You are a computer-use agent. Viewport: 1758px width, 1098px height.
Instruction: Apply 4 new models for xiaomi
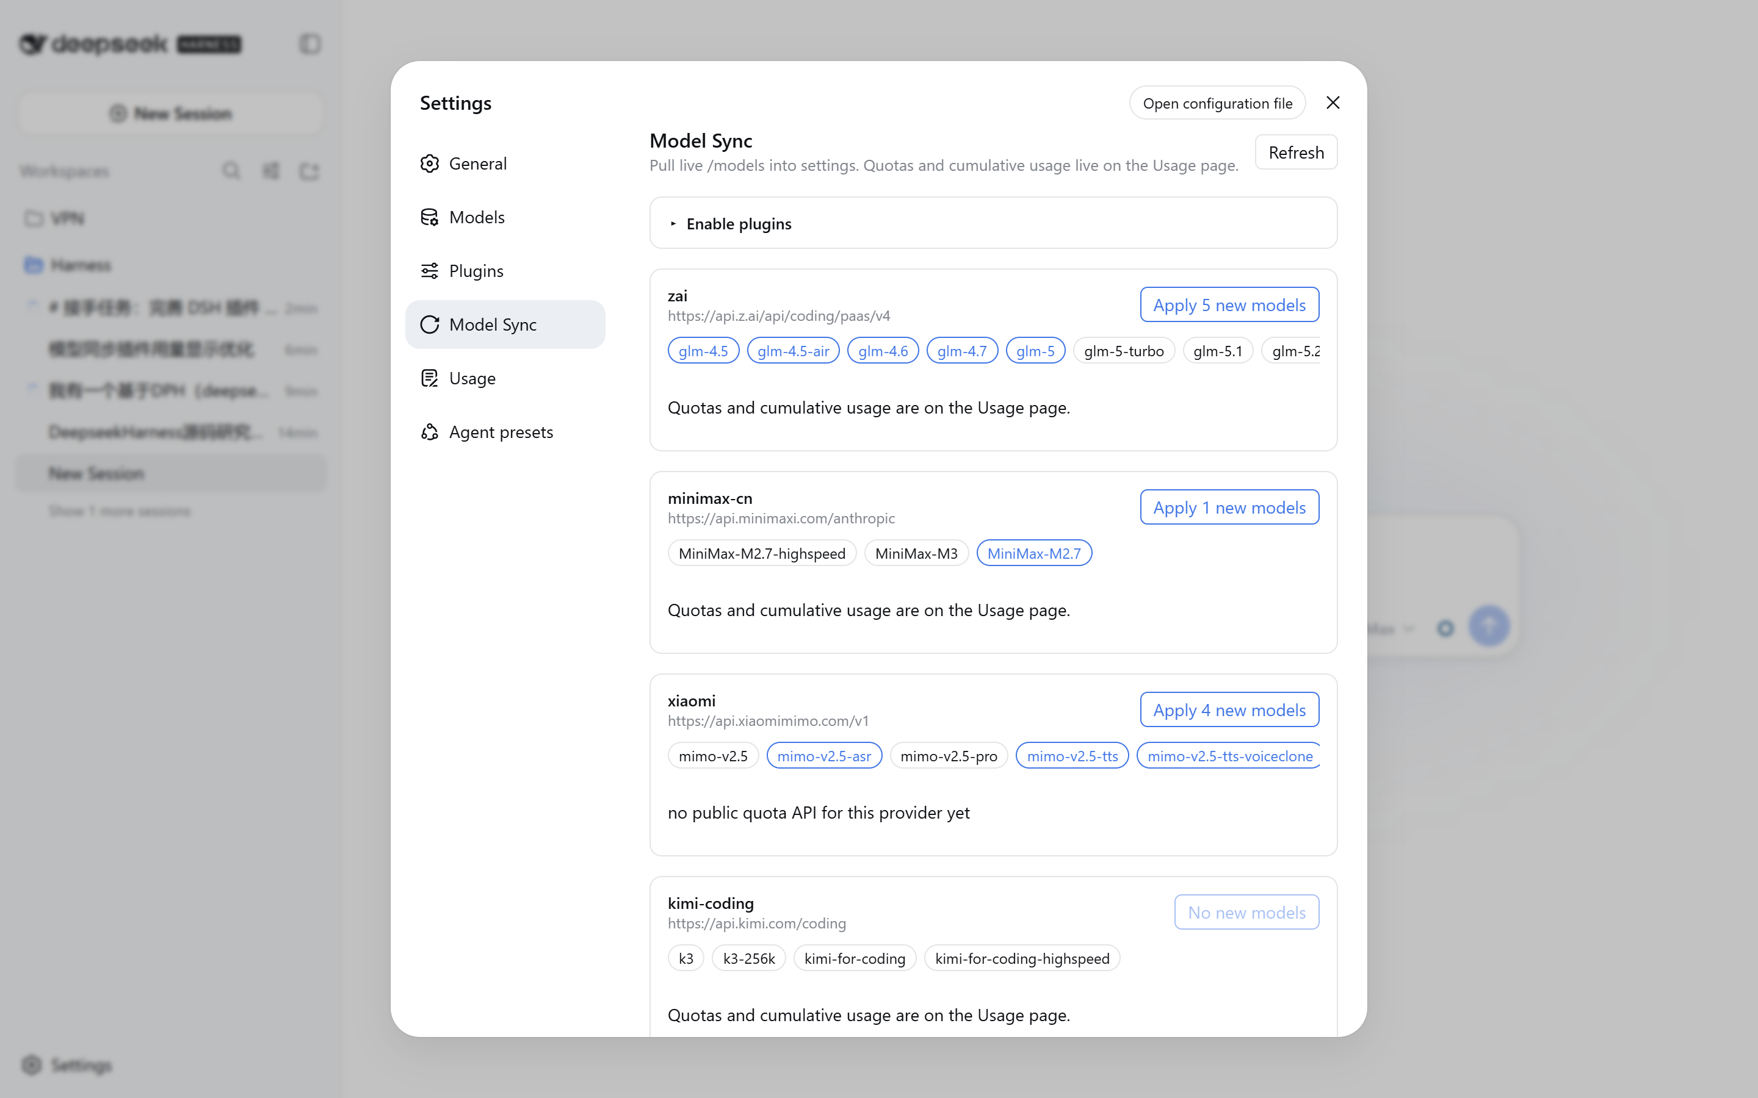point(1229,710)
